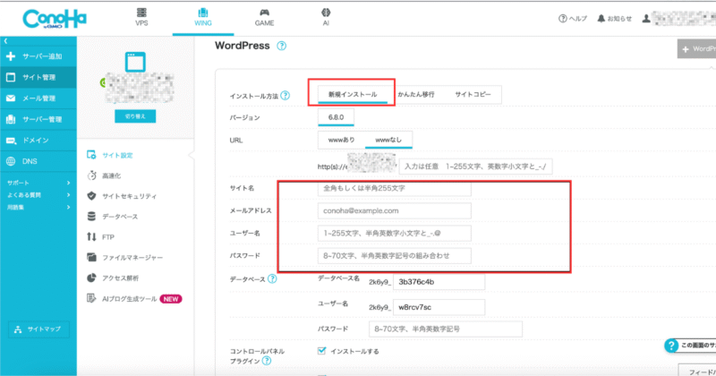The height and width of the screenshot is (376, 716).
Task: Open お知らせ notifications bell
Action: [615, 19]
